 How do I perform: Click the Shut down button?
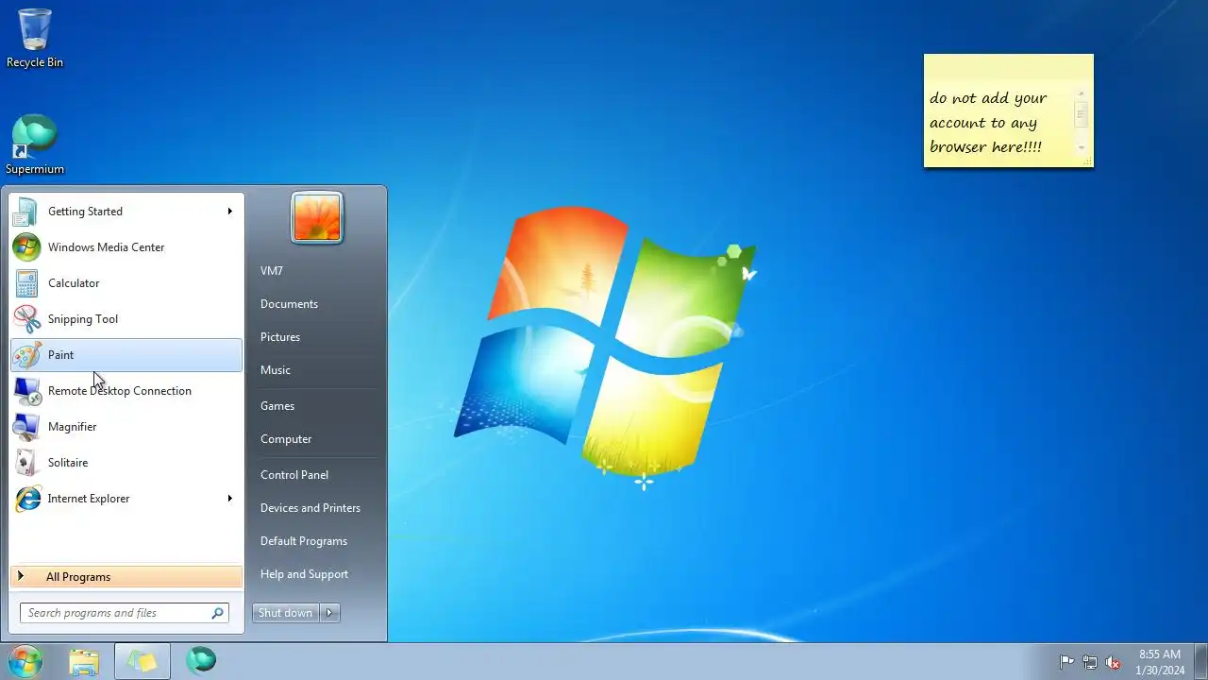pyautogui.click(x=286, y=613)
